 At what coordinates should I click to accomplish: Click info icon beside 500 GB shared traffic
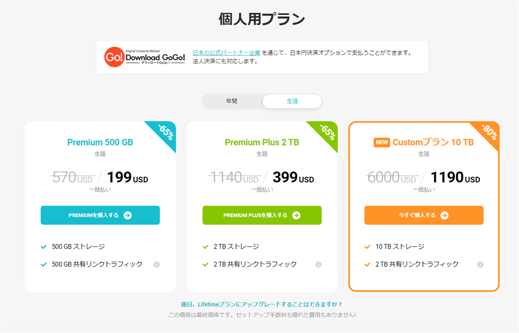(x=157, y=265)
